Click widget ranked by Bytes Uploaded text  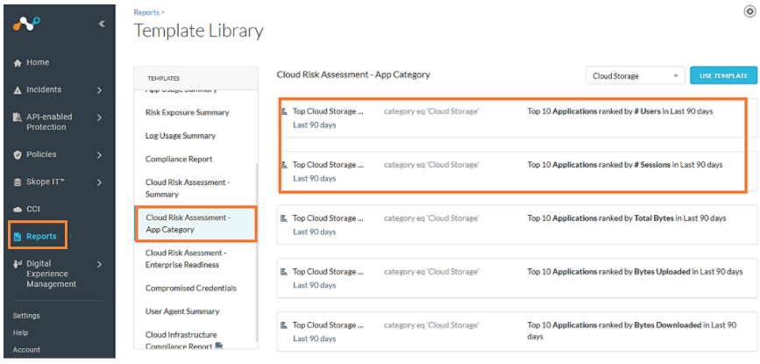tap(635, 271)
